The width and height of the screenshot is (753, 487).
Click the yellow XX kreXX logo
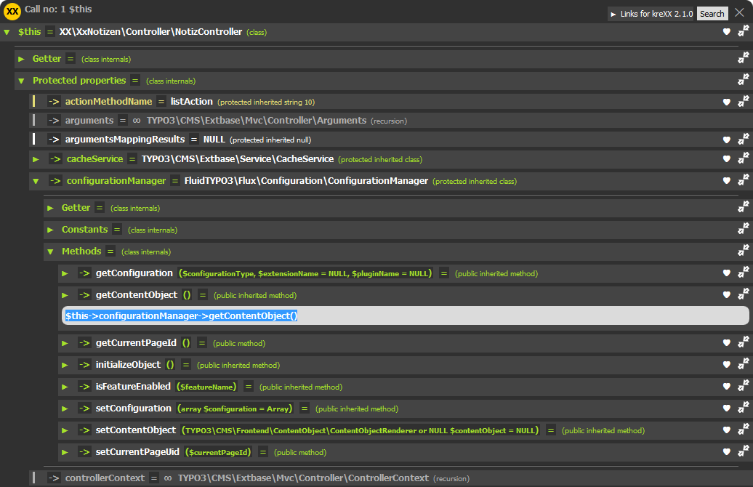point(12,11)
